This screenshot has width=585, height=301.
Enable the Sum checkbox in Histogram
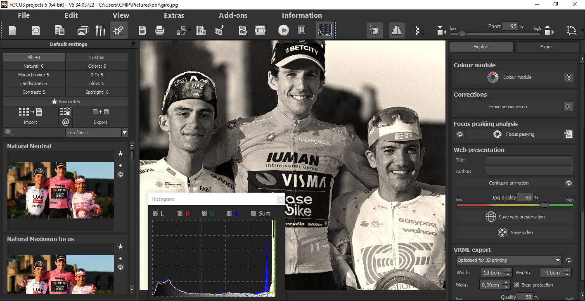(x=253, y=213)
